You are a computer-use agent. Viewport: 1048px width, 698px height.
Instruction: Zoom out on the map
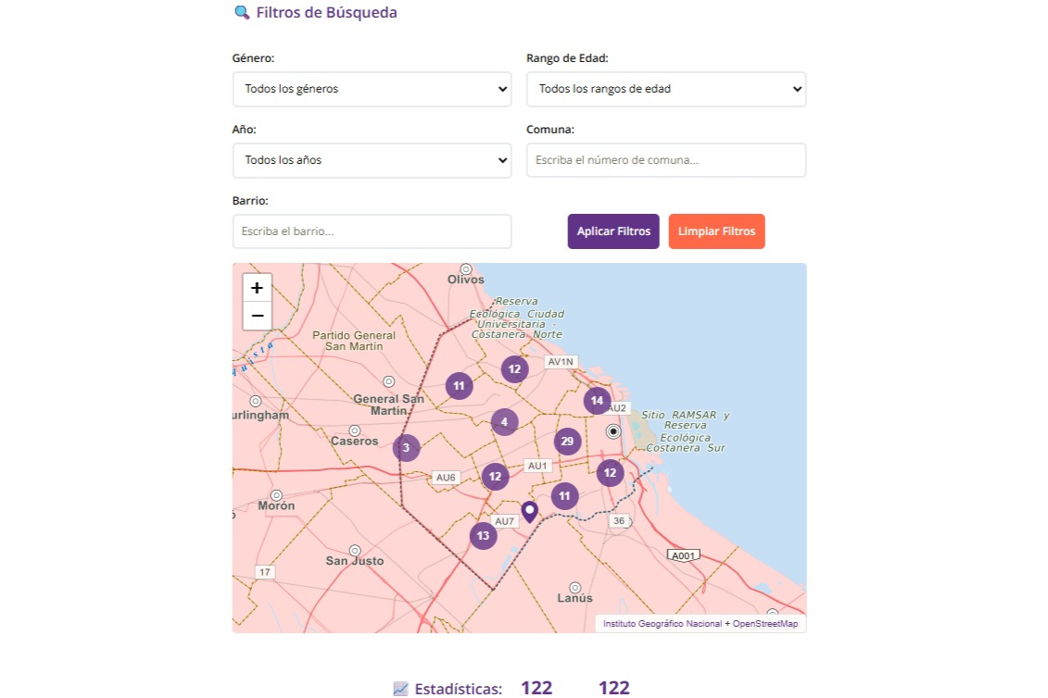(257, 316)
